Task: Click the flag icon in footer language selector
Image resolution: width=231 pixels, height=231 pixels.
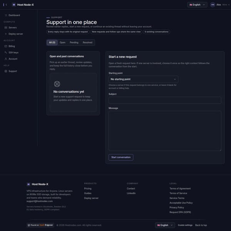Action: click(x=159, y=225)
